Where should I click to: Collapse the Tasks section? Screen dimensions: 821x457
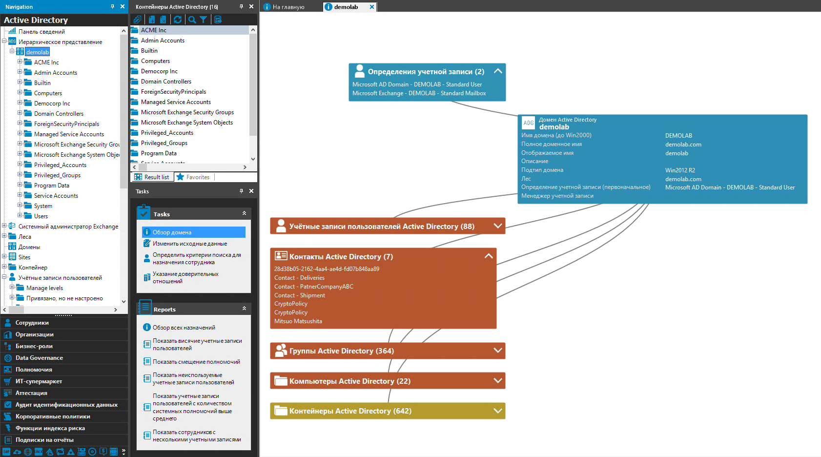(x=244, y=213)
